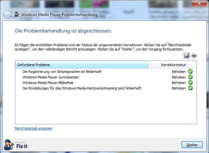Click 'Behoben' status for Skriptsprachen row

(179, 72)
